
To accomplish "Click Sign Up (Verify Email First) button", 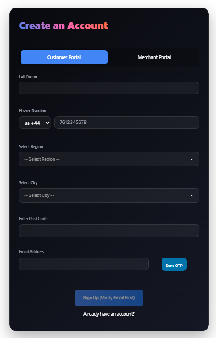I will (x=109, y=298).
